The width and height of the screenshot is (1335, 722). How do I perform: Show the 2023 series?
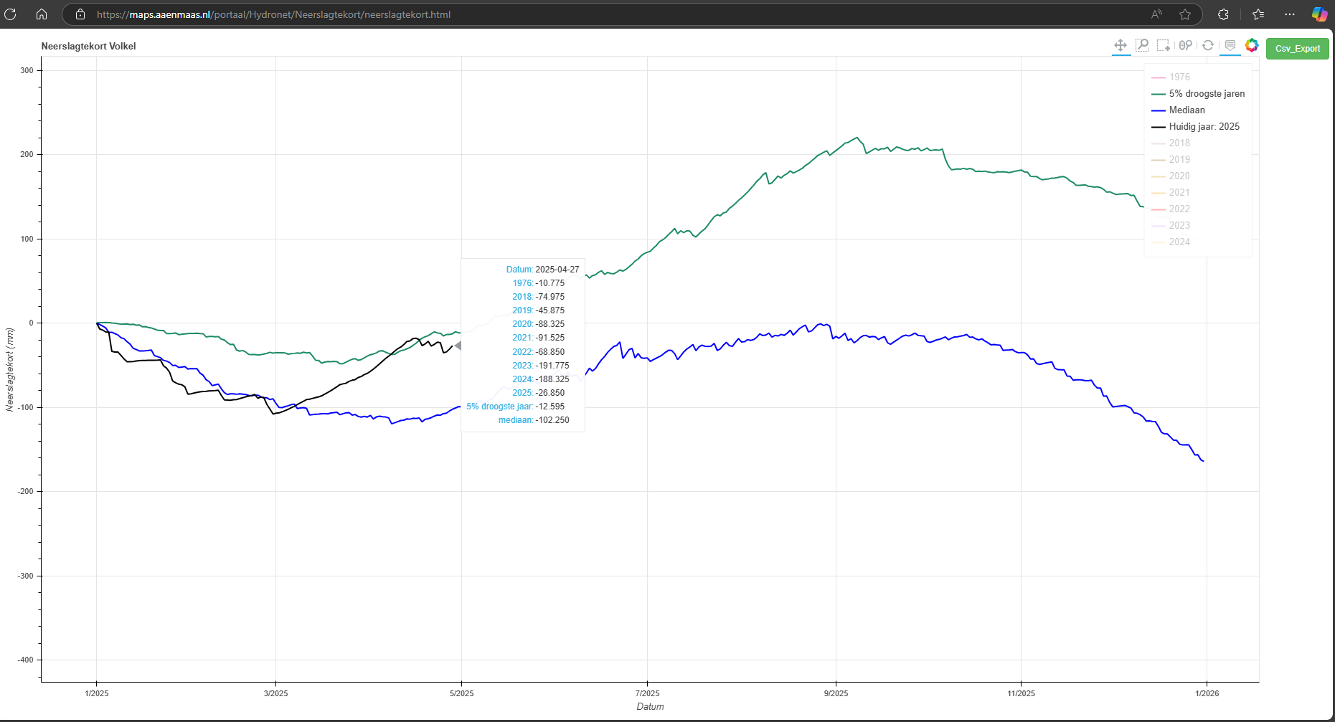(1170, 225)
